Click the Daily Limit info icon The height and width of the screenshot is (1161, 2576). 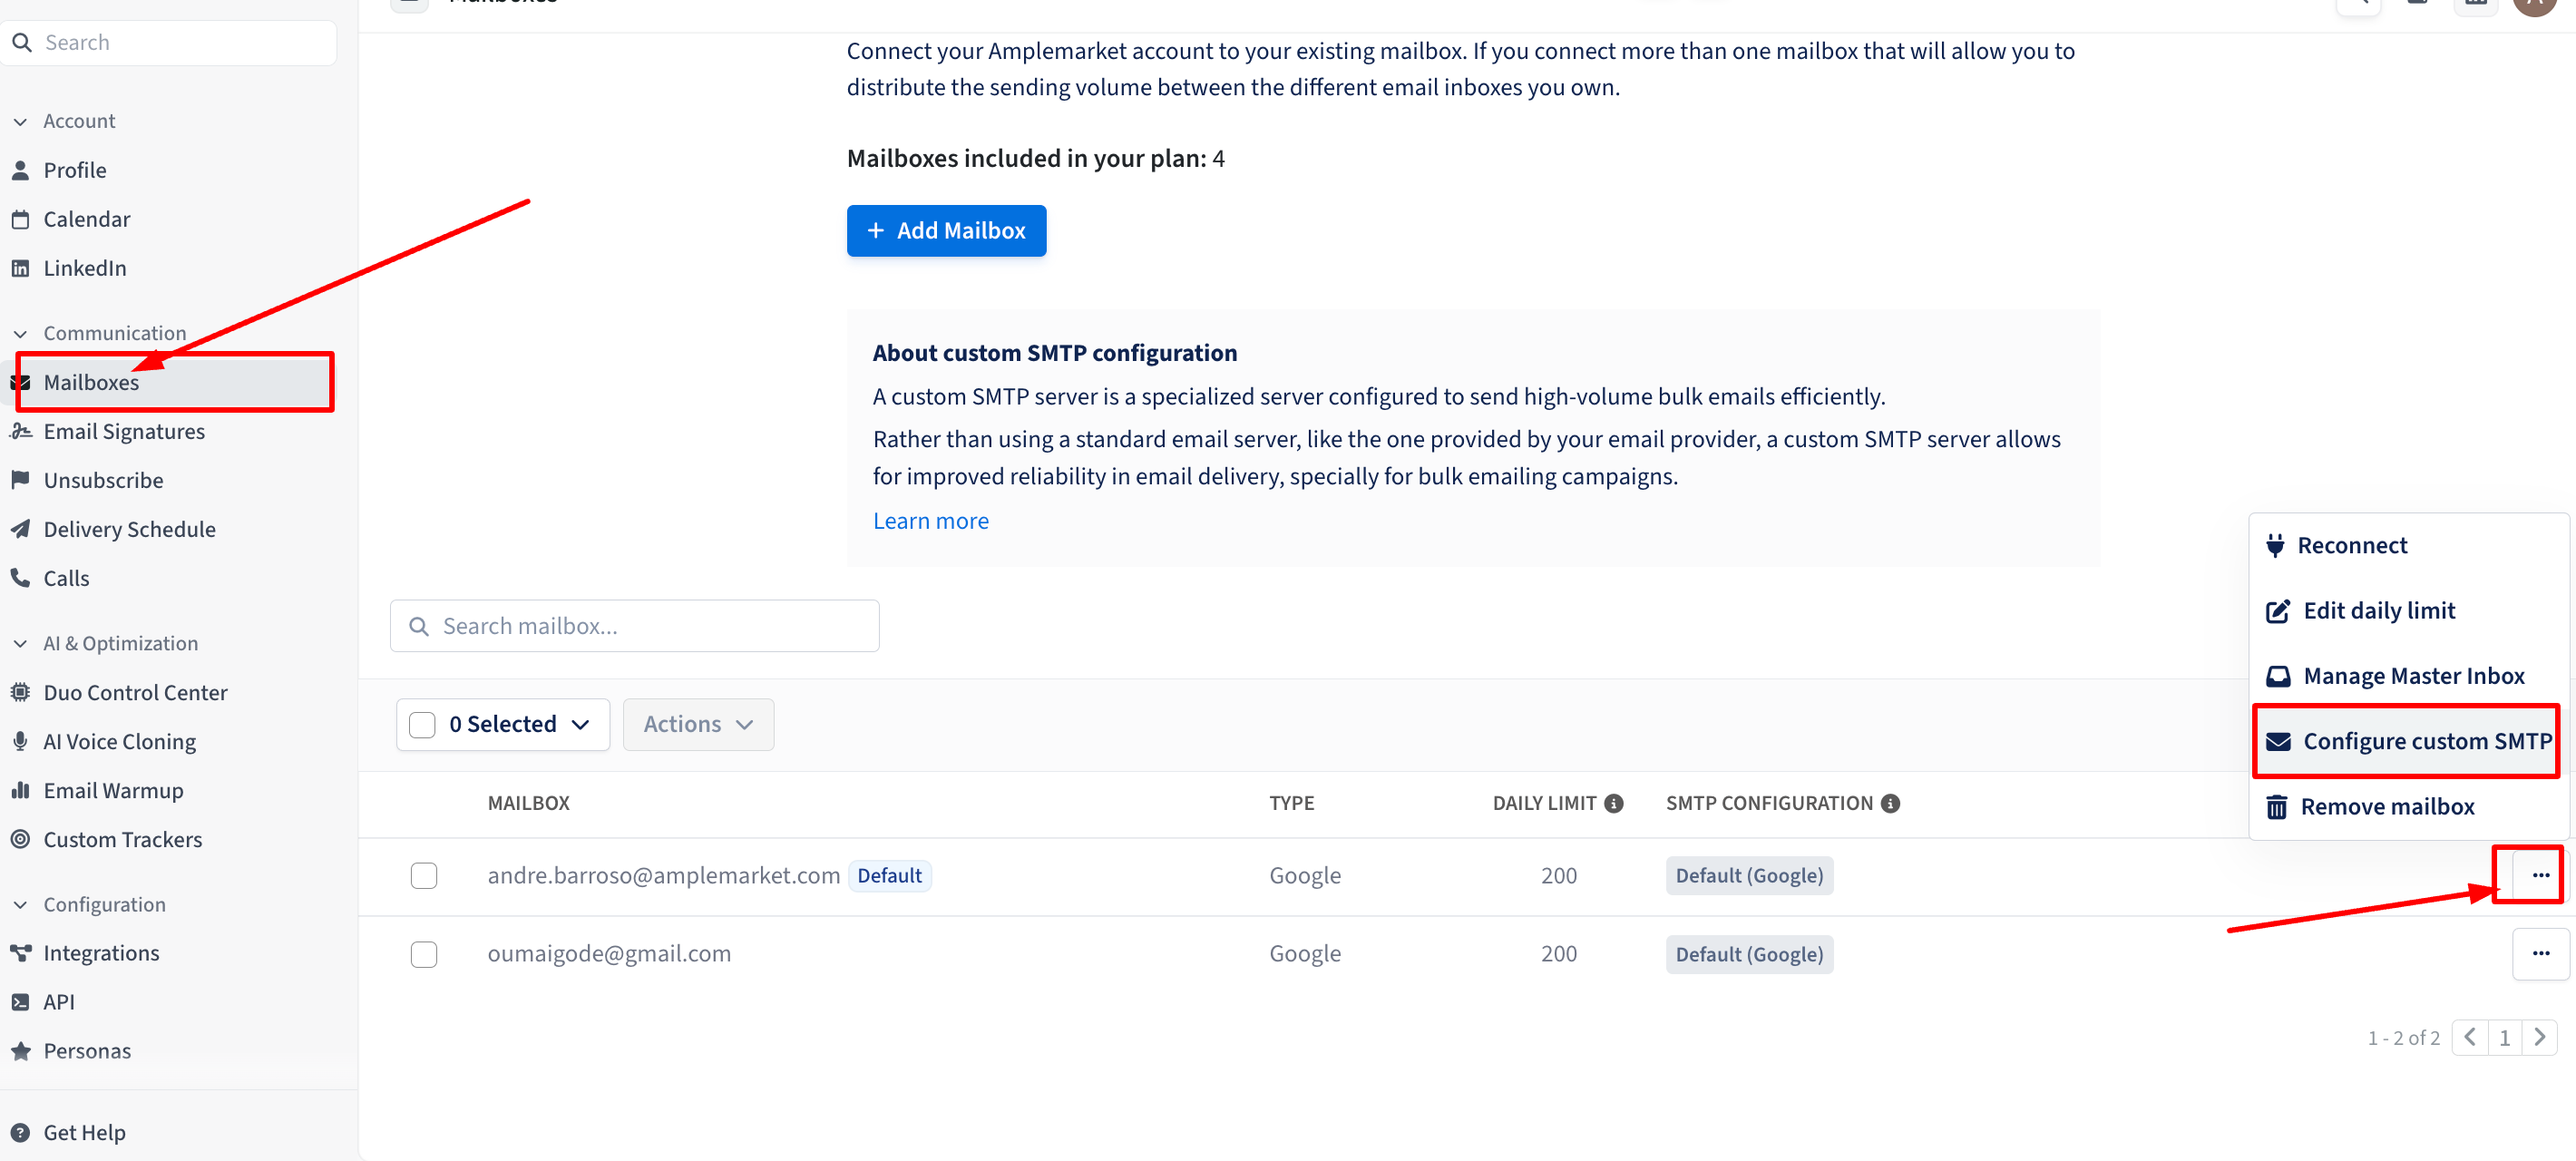(x=1613, y=803)
